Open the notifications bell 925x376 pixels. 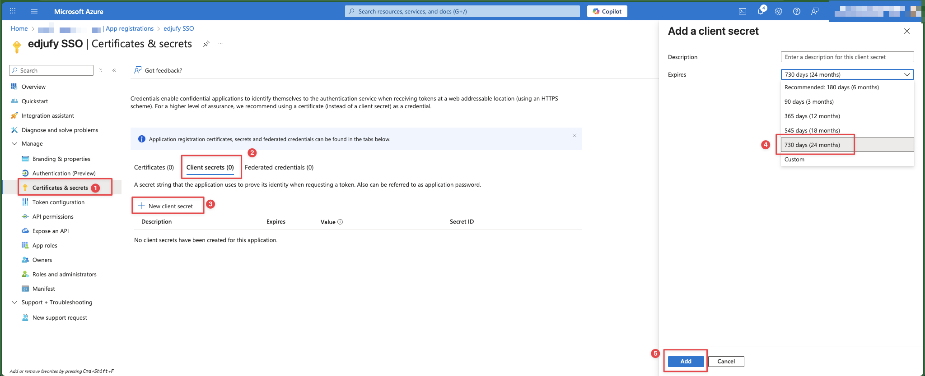[761, 11]
